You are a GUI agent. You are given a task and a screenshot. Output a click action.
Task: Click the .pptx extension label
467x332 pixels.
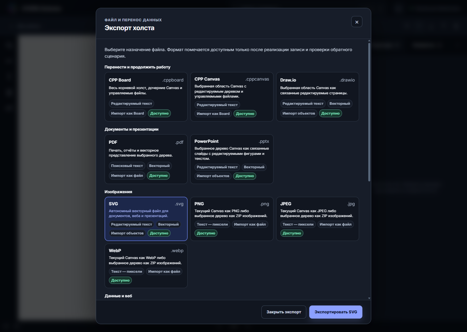click(264, 141)
